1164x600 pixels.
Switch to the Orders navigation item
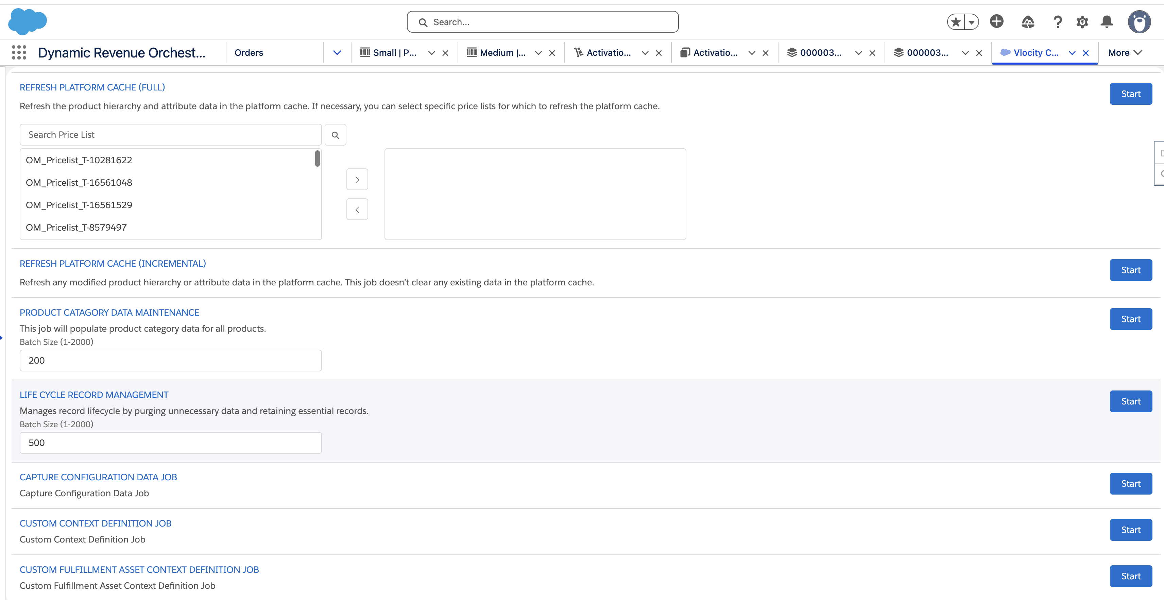(249, 52)
